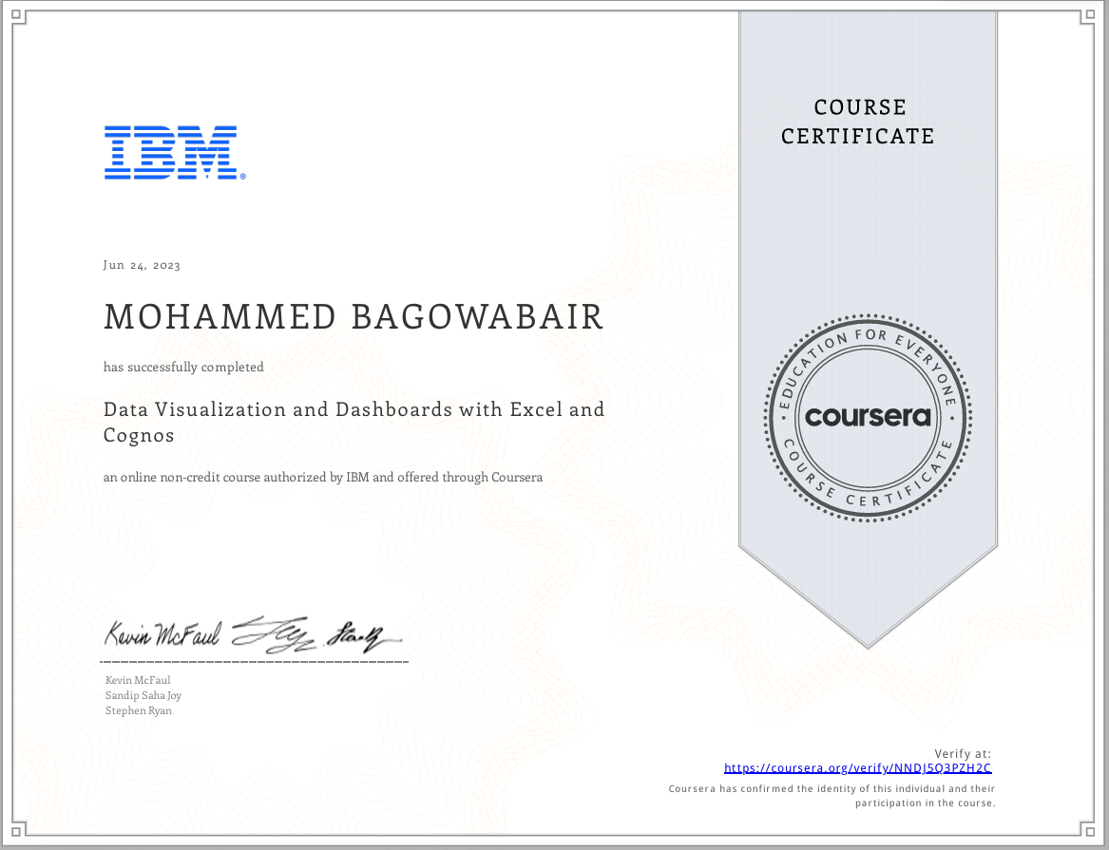Click the IBM logo
This screenshot has height=850, width=1109.
tap(175, 153)
